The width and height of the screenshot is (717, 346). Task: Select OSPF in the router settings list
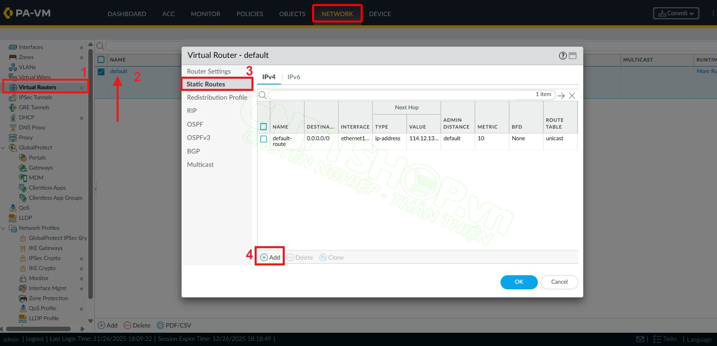point(195,124)
